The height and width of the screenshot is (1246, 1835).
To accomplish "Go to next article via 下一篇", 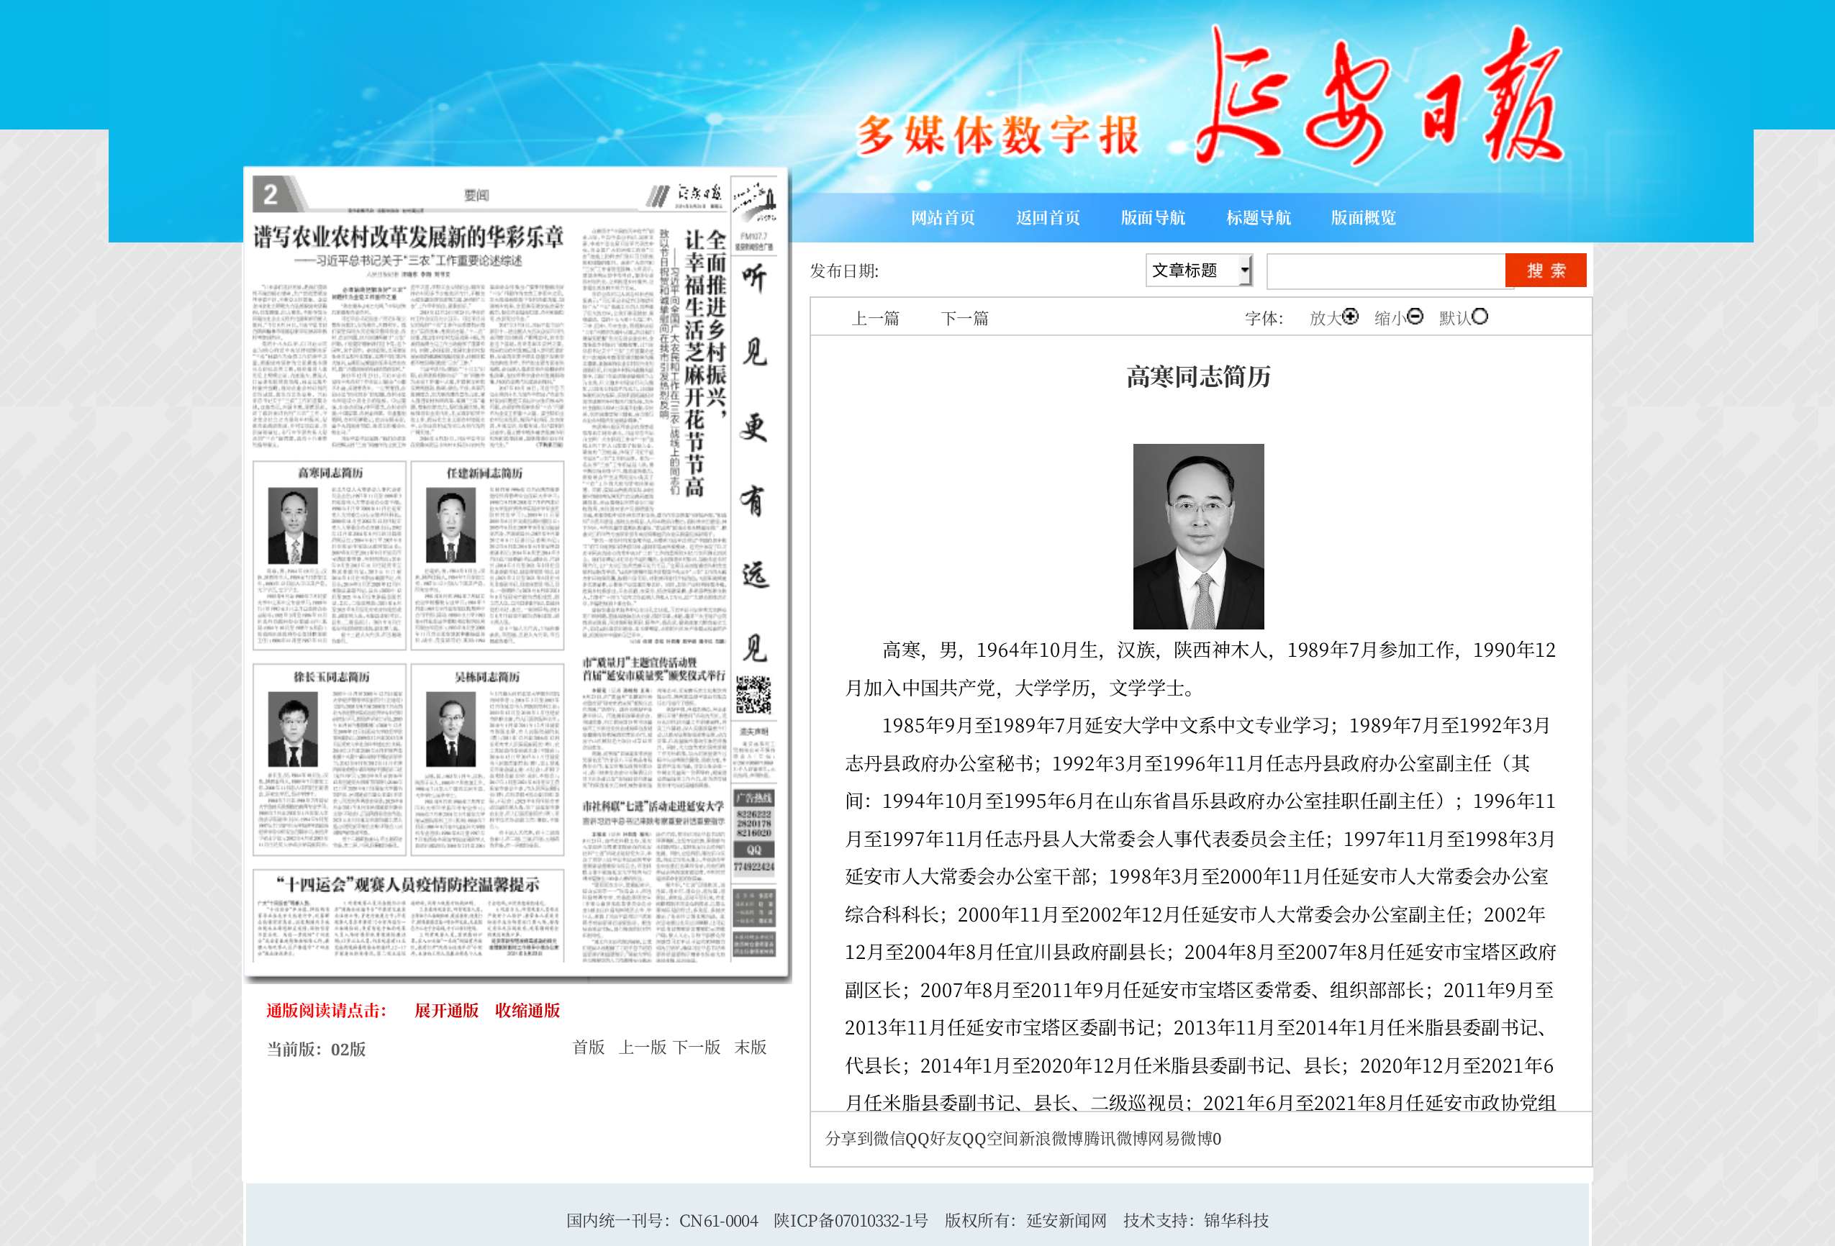I will pos(964,318).
